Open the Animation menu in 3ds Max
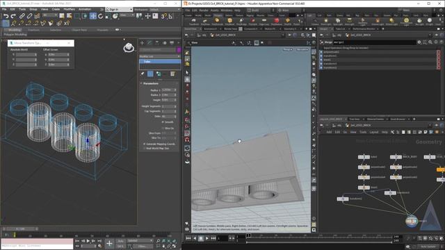This screenshot has height=250, width=445. pos(85,9)
